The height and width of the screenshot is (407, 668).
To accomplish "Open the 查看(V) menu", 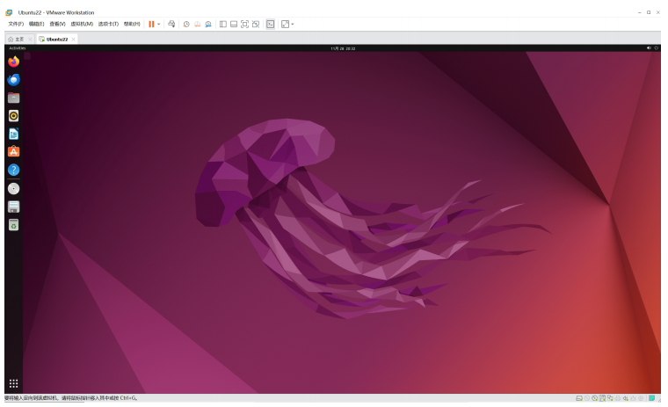I will point(57,25).
